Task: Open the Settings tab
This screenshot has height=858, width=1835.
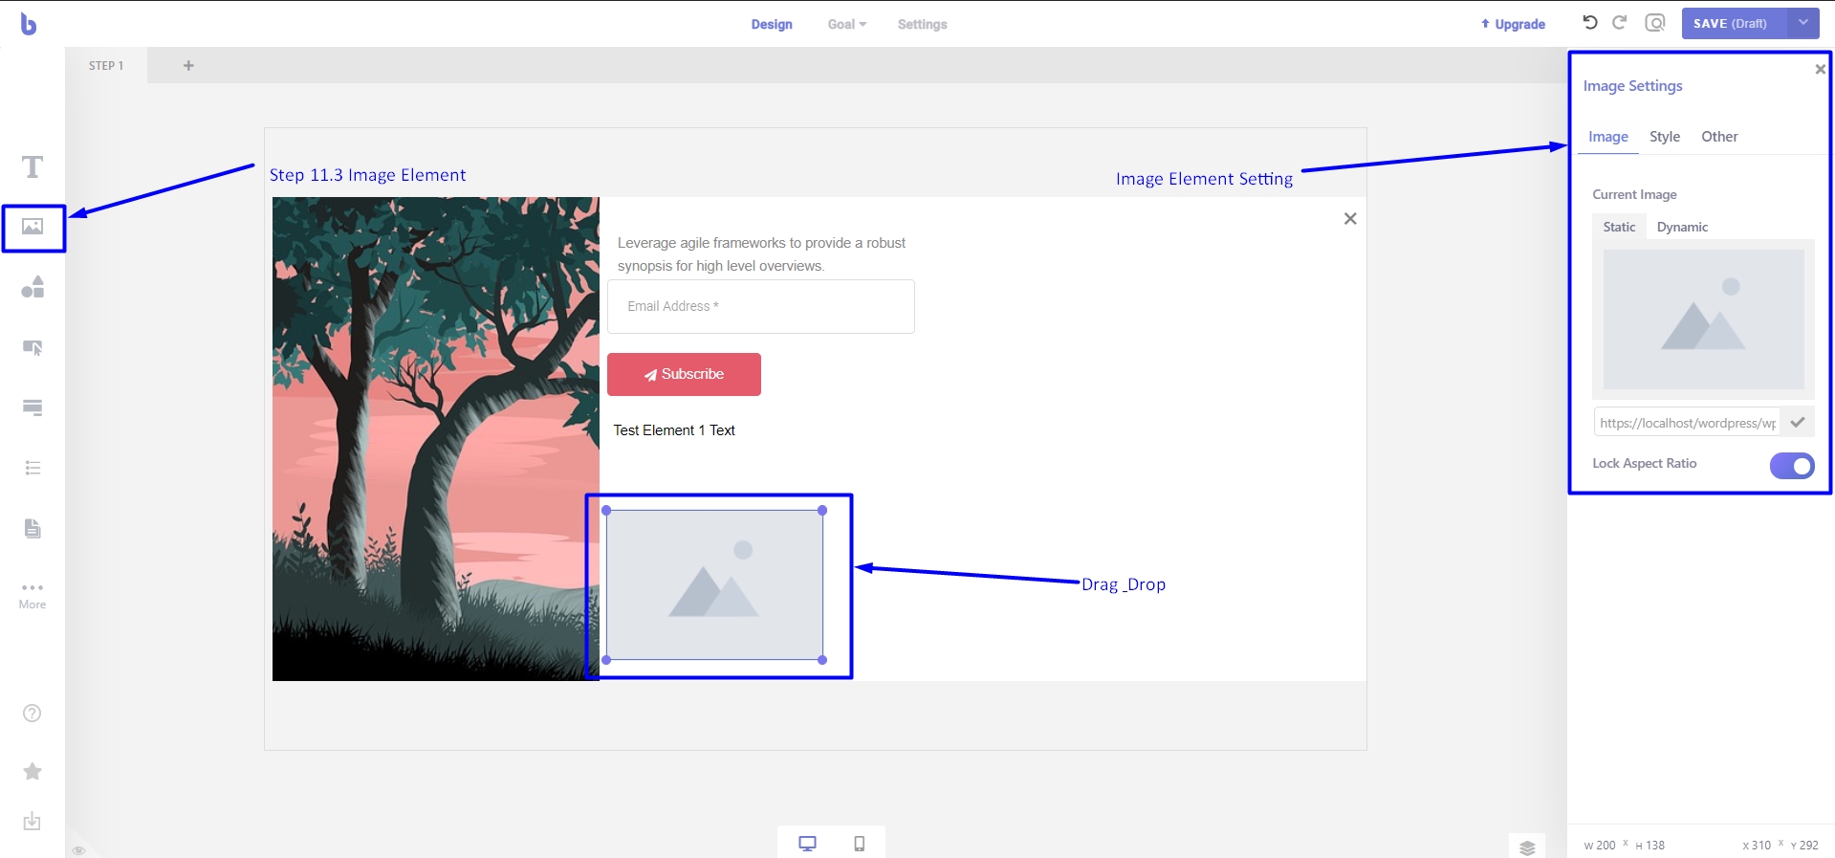Action: point(922,24)
